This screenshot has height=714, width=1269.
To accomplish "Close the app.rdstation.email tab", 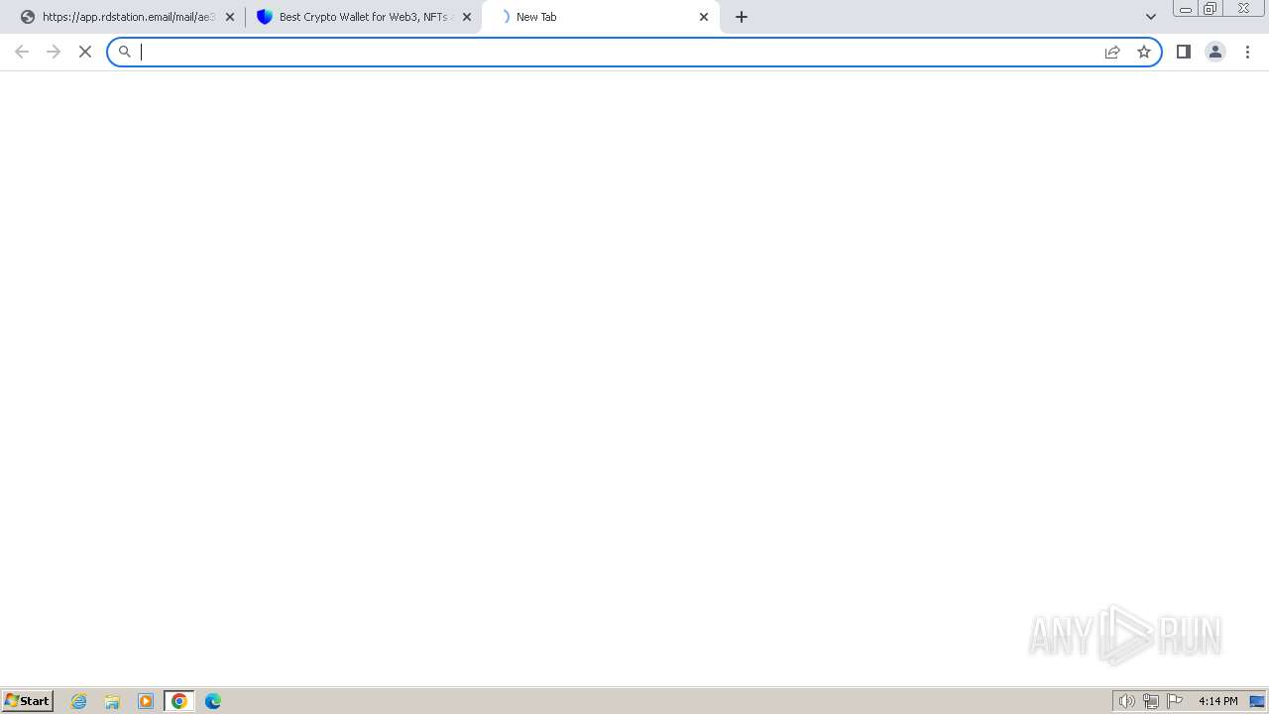I will click(230, 17).
